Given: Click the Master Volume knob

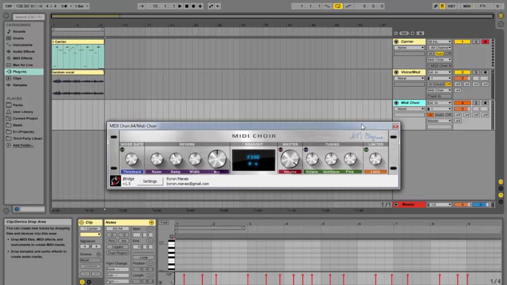Looking at the screenshot, I should click(290, 159).
